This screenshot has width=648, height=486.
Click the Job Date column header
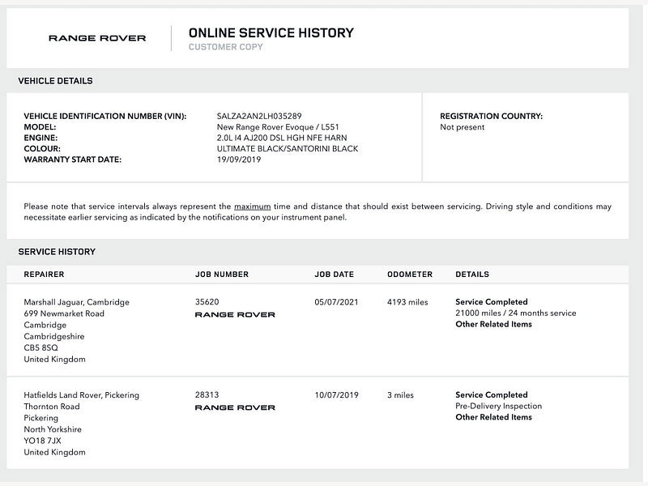pos(334,275)
